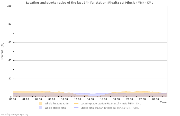Click the 60 value on the y-axis
The height and width of the screenshot is (116, 180).
(x=10, y=42)
